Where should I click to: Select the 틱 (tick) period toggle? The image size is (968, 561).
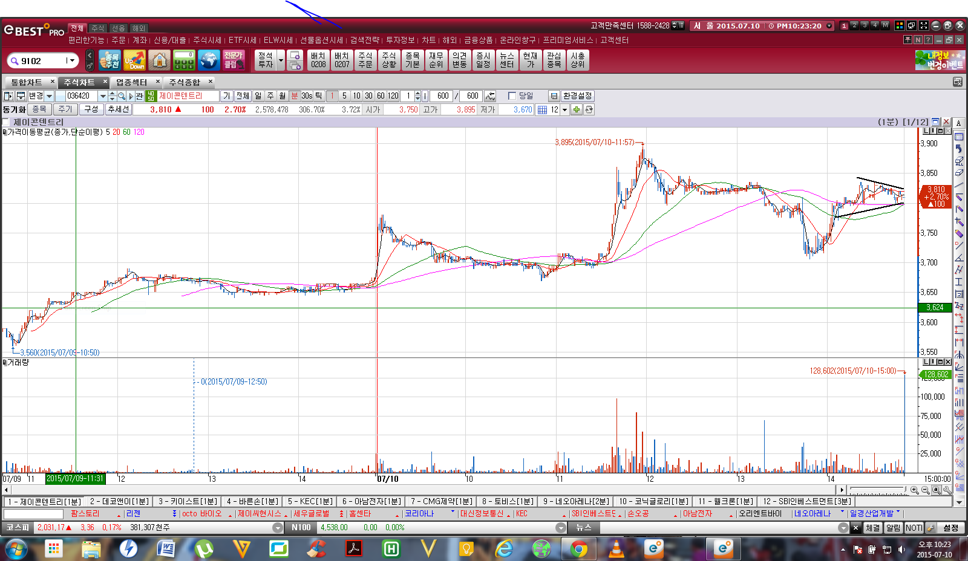319,96
